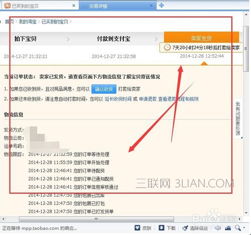The width and height of the screenshot is (251, 235).
Task: Open the zoom magnifier icon
Action: pos(237,228)
